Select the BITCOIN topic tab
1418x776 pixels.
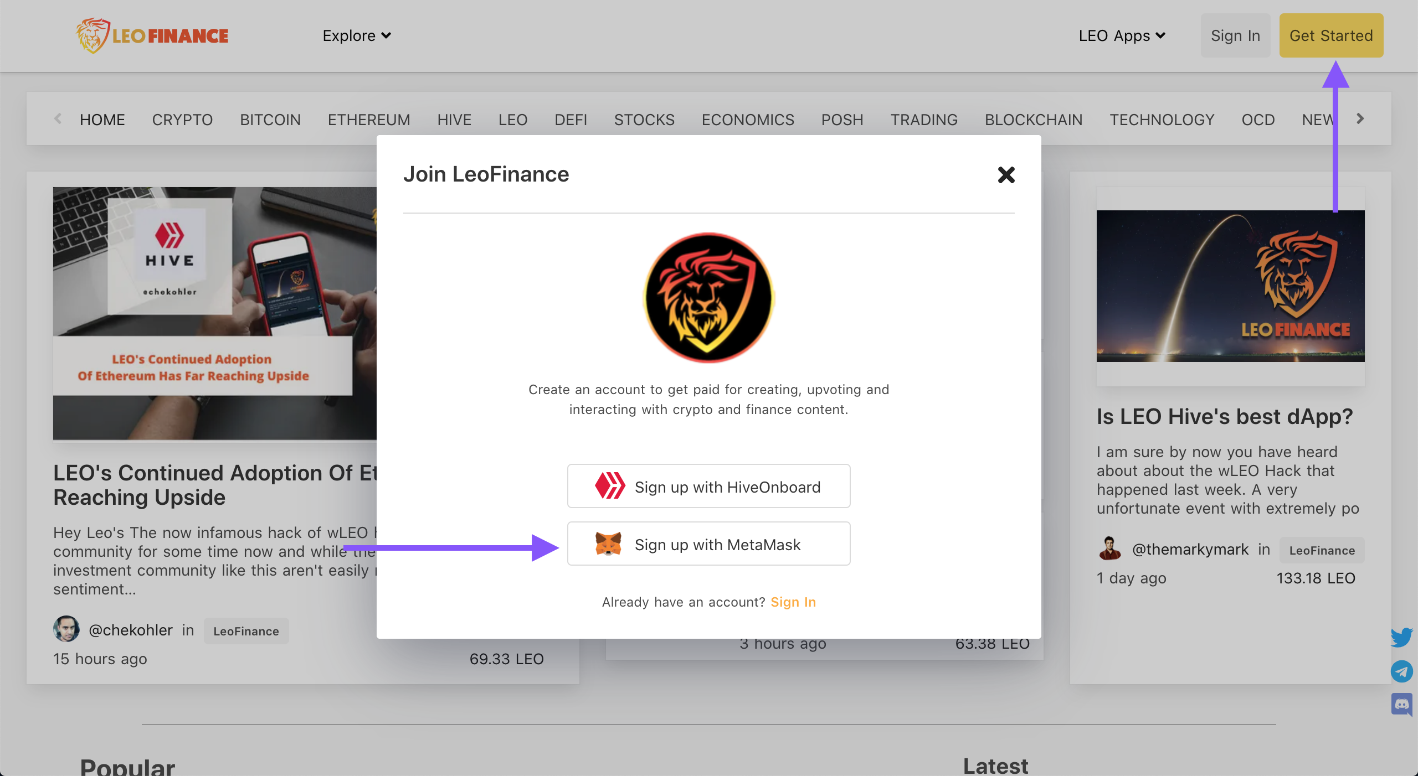coord(270,120)
